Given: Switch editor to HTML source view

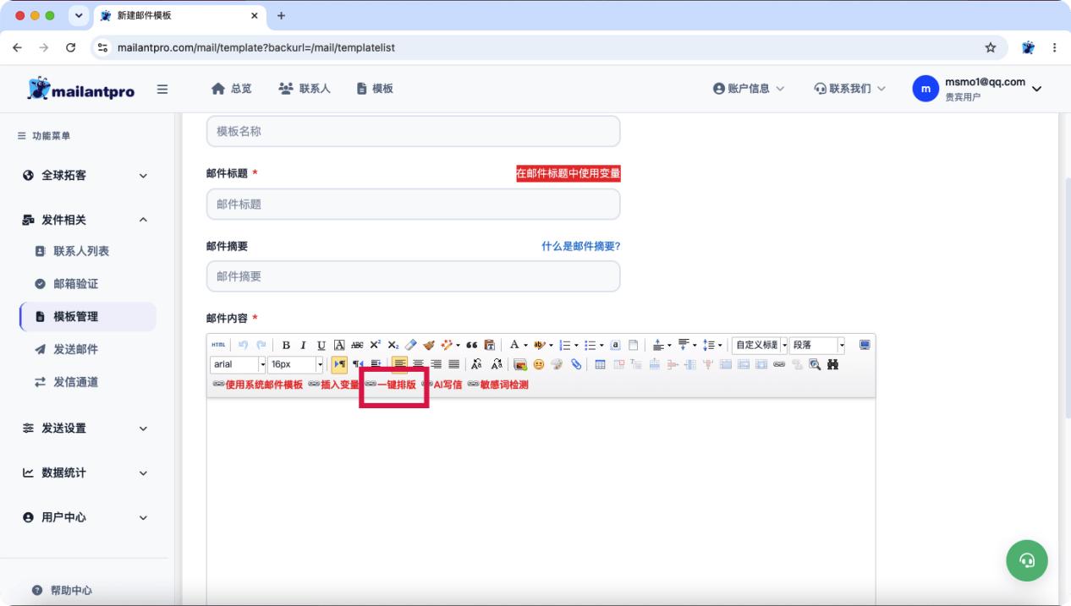Looking at the screenshot, I should click(219, 345).
